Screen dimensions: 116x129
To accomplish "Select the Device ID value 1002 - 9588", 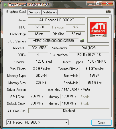I will pos(38,48).
